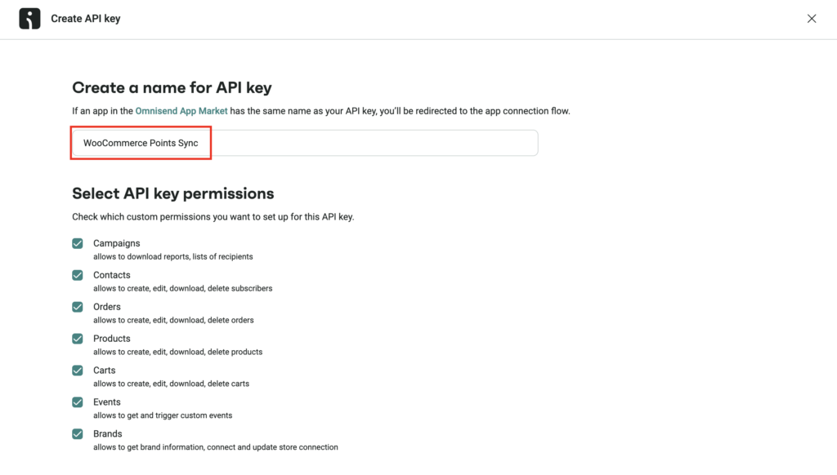This screenshot has height=475, width=837.
Task: Toggle the Events permission checkbox
Action: 78,402
